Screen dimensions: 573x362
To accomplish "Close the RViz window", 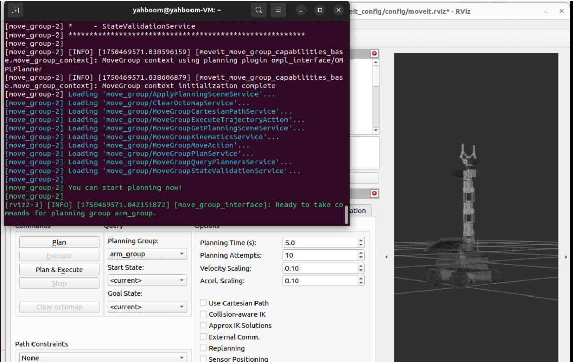I will 562,11.
